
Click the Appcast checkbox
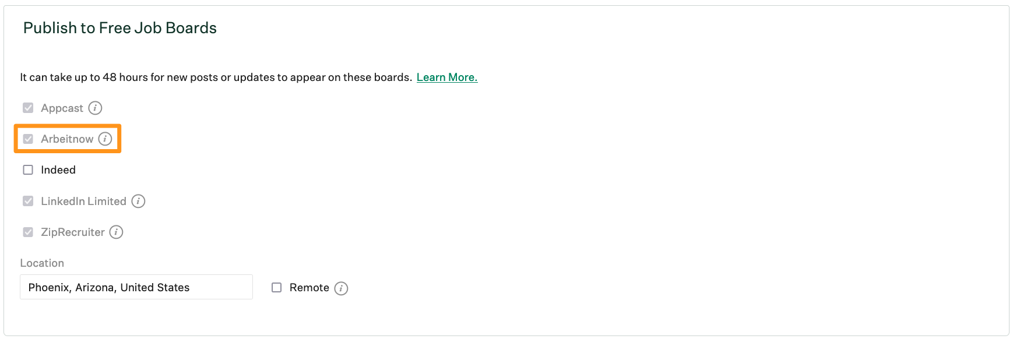(27, 108)
